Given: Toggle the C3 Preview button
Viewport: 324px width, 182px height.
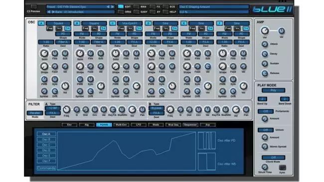Looking at the screenshot, I should click(x=33, y=6).
